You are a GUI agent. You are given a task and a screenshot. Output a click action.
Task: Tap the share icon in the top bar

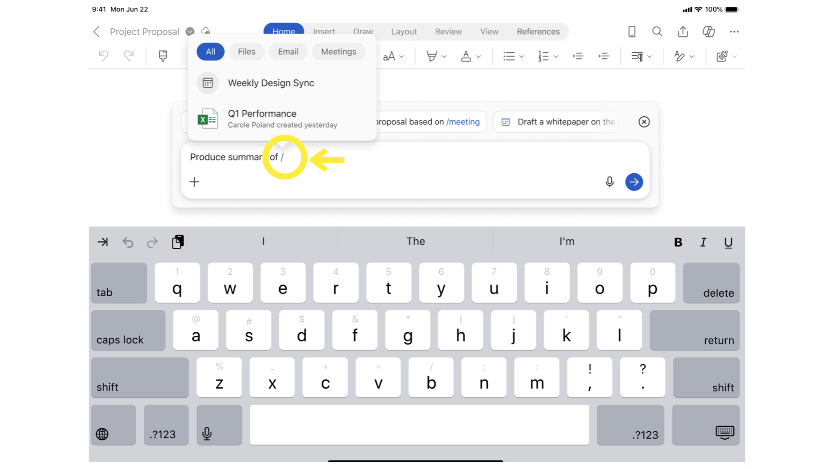(x=683, y=32)
